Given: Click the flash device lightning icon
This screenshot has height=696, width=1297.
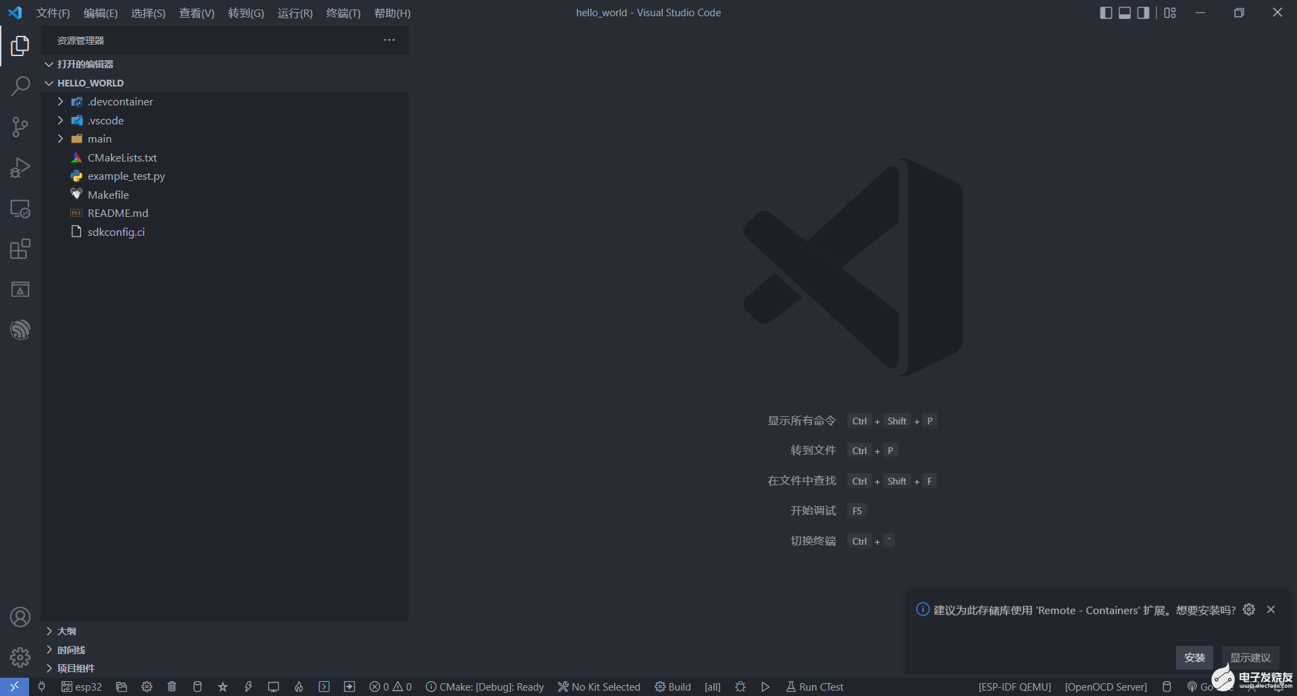Looking at the screenshot, I should pyautogui.click(x=248, y=687).
